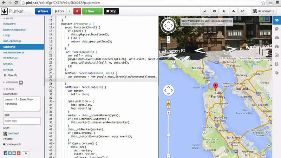
Task: Share plunk by email icon
Action: 14,153
